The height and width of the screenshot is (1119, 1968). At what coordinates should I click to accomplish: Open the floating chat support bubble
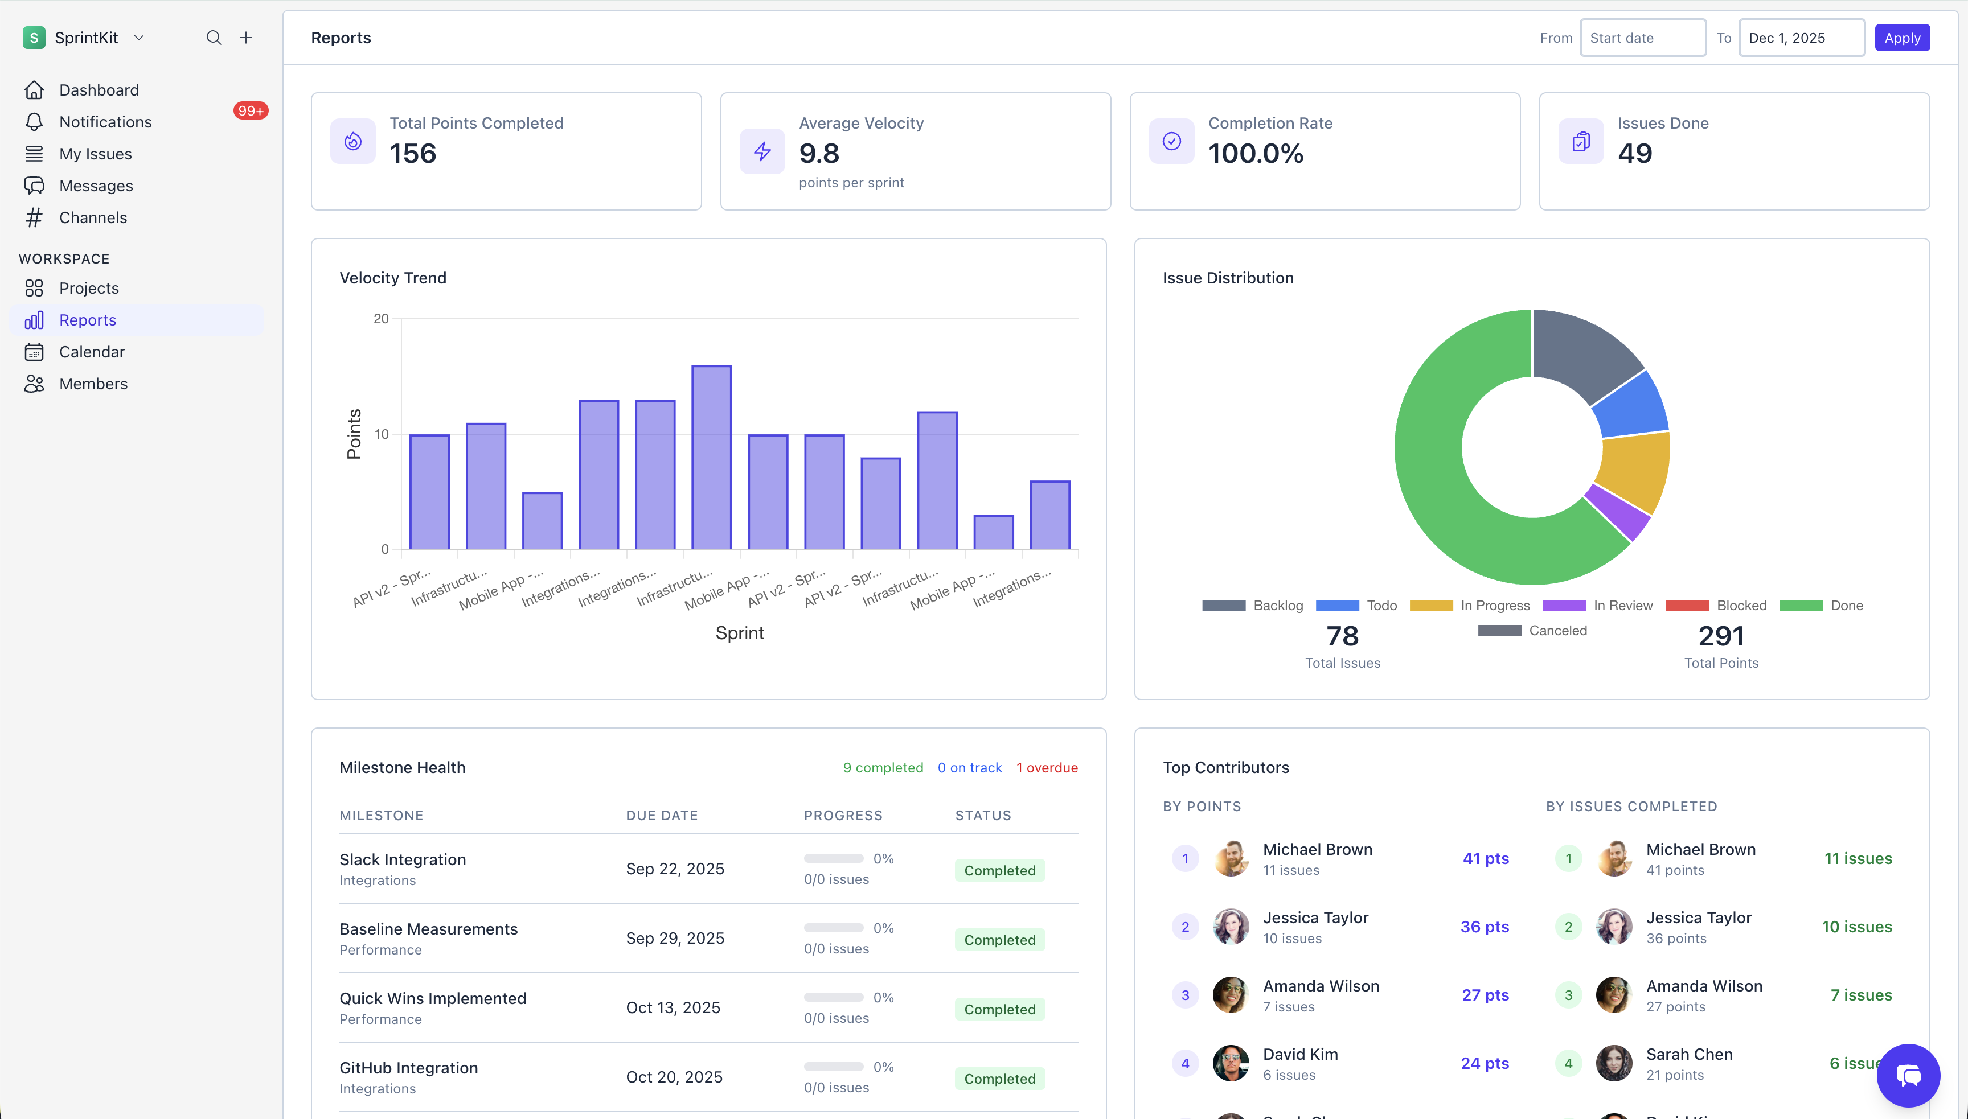coord(1908,1076)
